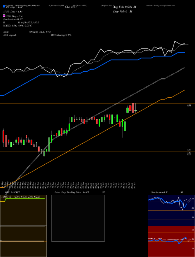Click the 'BUY Slowing @ 0%' signal text
This screenshot has width=195, height=257.
(x=61, y=35)
